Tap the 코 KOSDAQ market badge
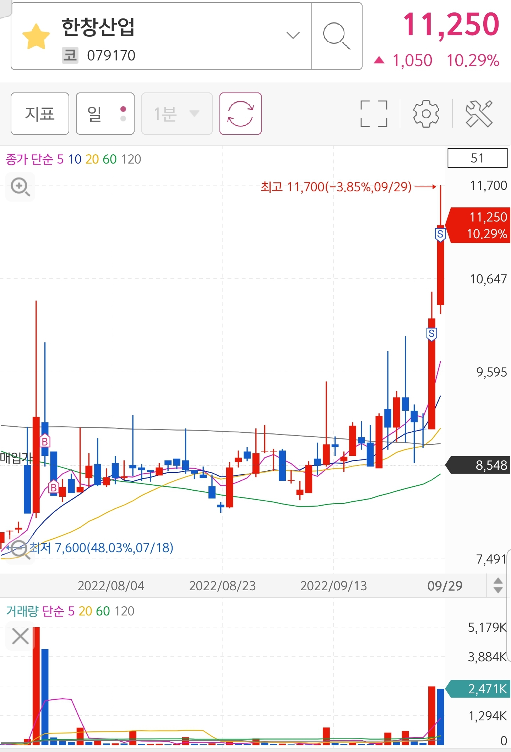The width and height of the screenshot is (511, 752). [70, 55]
